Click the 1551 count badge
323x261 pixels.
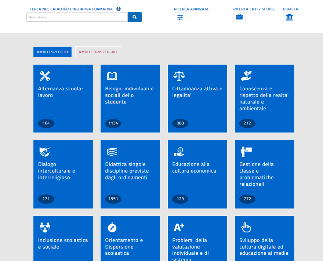pyautogui.click(x=113, y=199)
